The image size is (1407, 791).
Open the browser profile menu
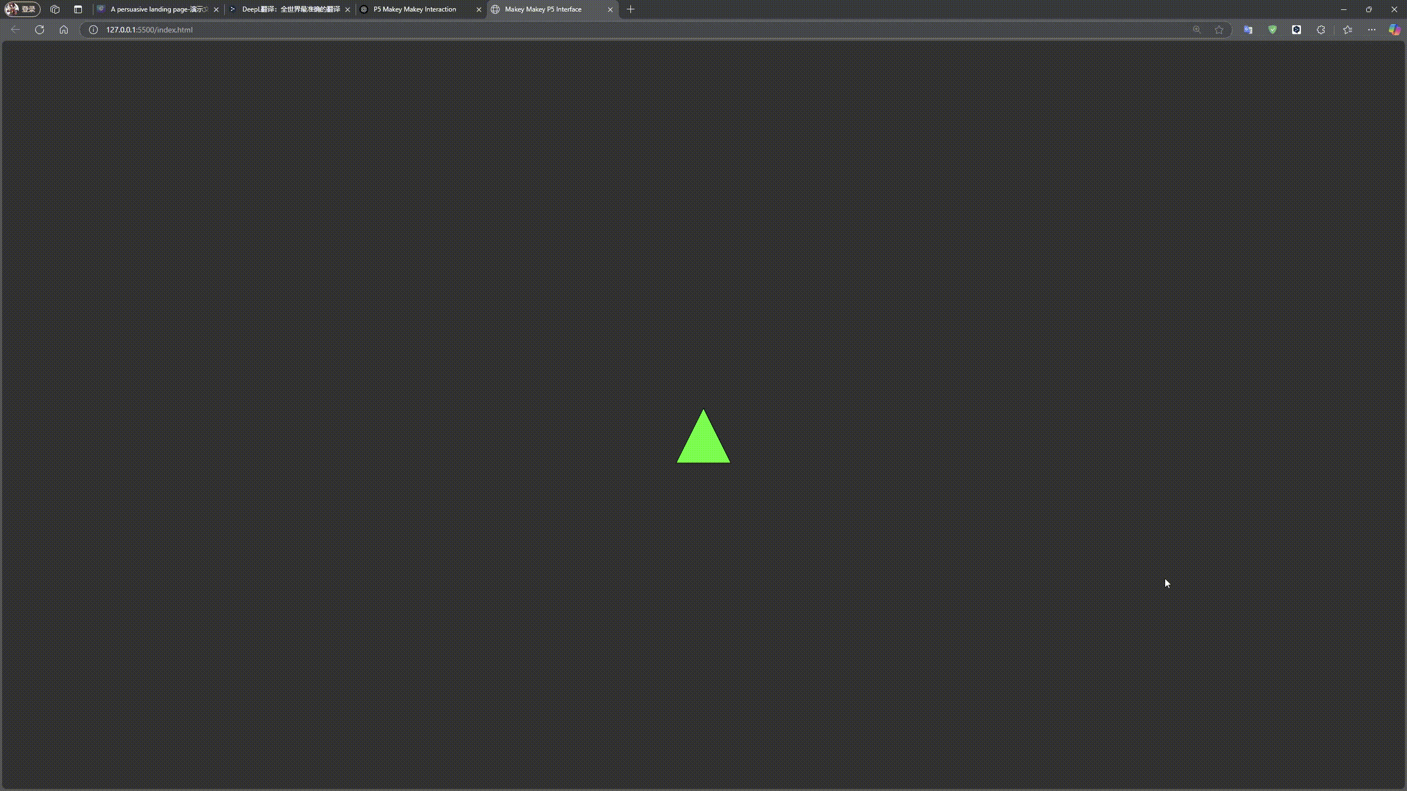click(21, 9)
